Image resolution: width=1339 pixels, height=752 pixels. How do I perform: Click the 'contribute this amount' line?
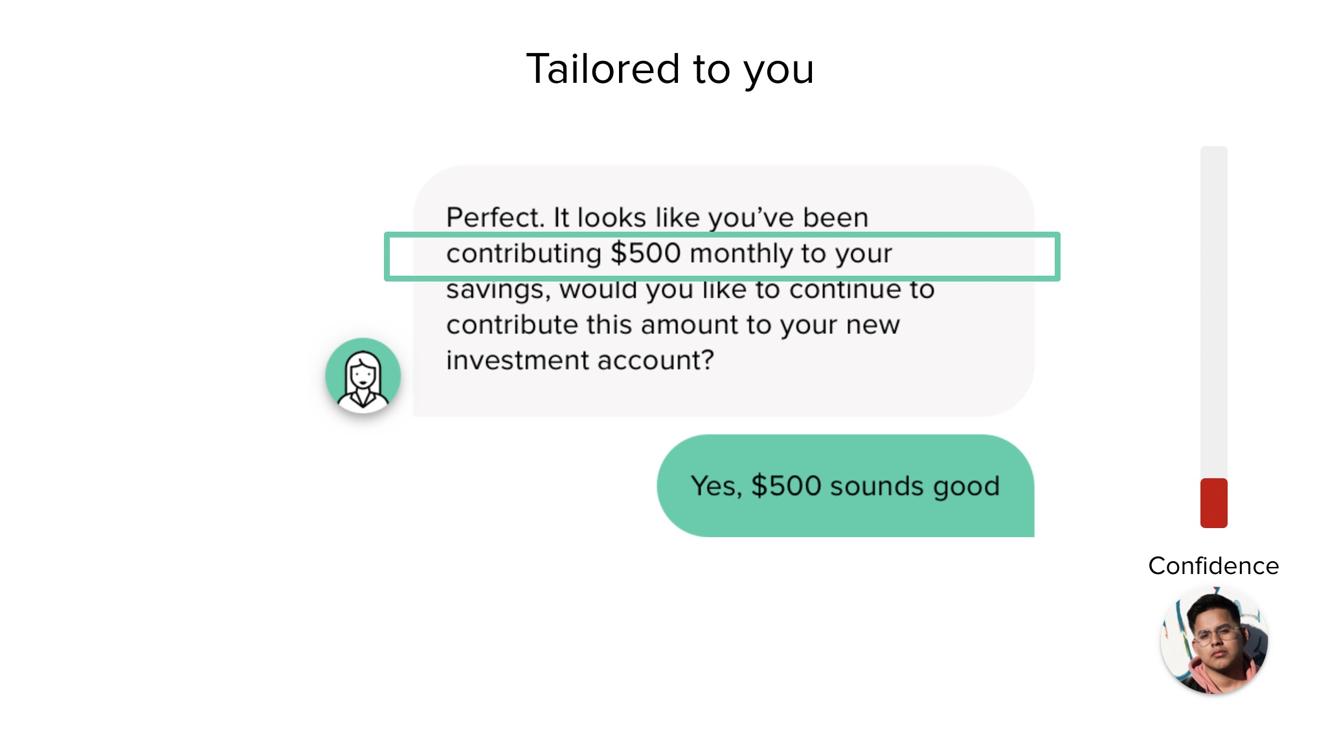(x=673, y=325)
